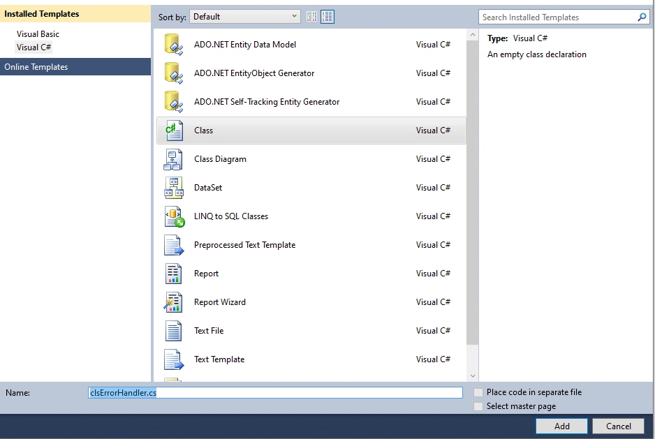The width and height of the screenshot is (655, 439).
Task: Select Visual C# in templates tree
Action: 34,47
